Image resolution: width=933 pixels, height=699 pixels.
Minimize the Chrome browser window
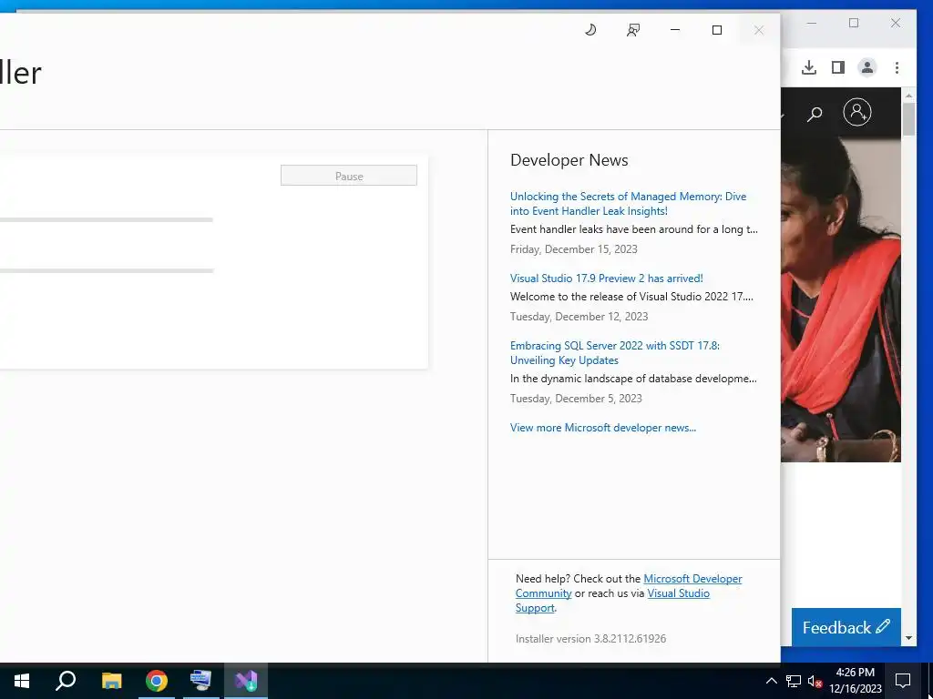[812, 23]
